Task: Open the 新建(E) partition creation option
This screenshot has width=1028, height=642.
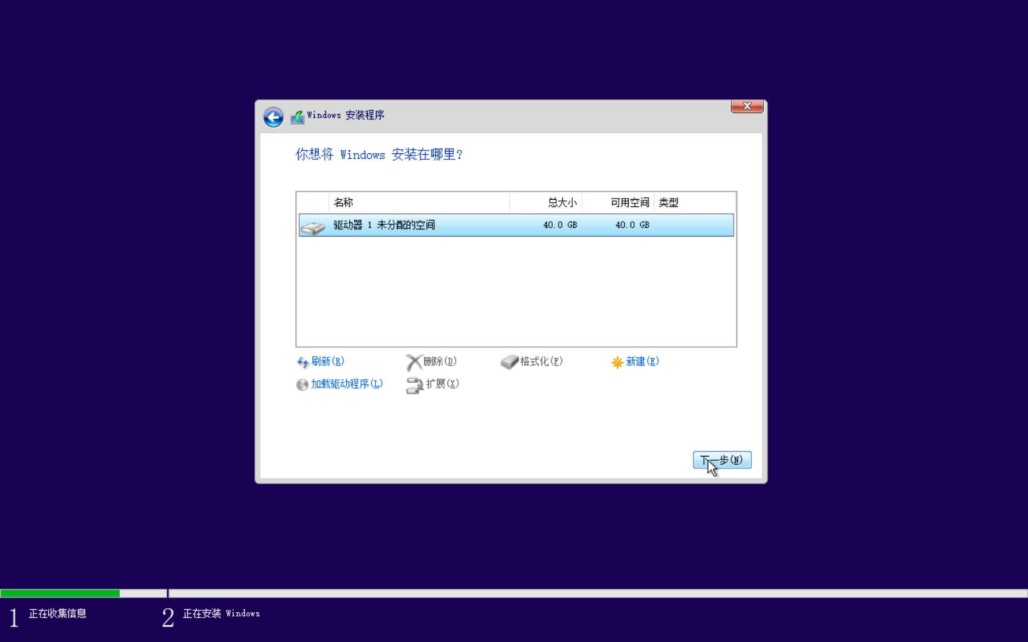Action: [642, 361]
